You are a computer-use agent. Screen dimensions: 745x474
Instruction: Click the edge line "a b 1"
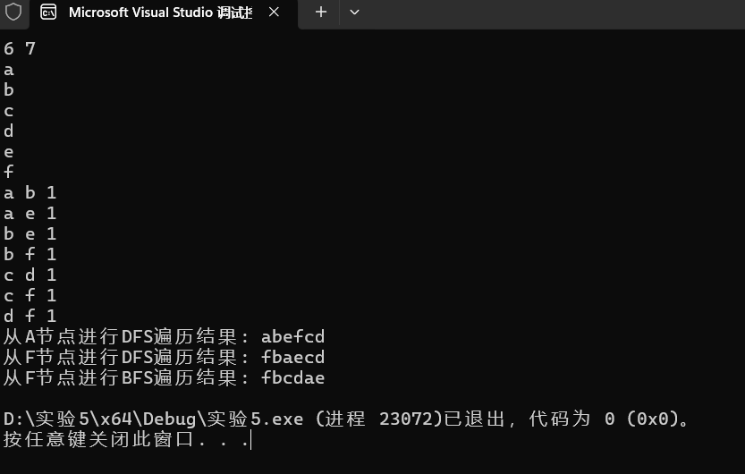click(x=30, y=192)
